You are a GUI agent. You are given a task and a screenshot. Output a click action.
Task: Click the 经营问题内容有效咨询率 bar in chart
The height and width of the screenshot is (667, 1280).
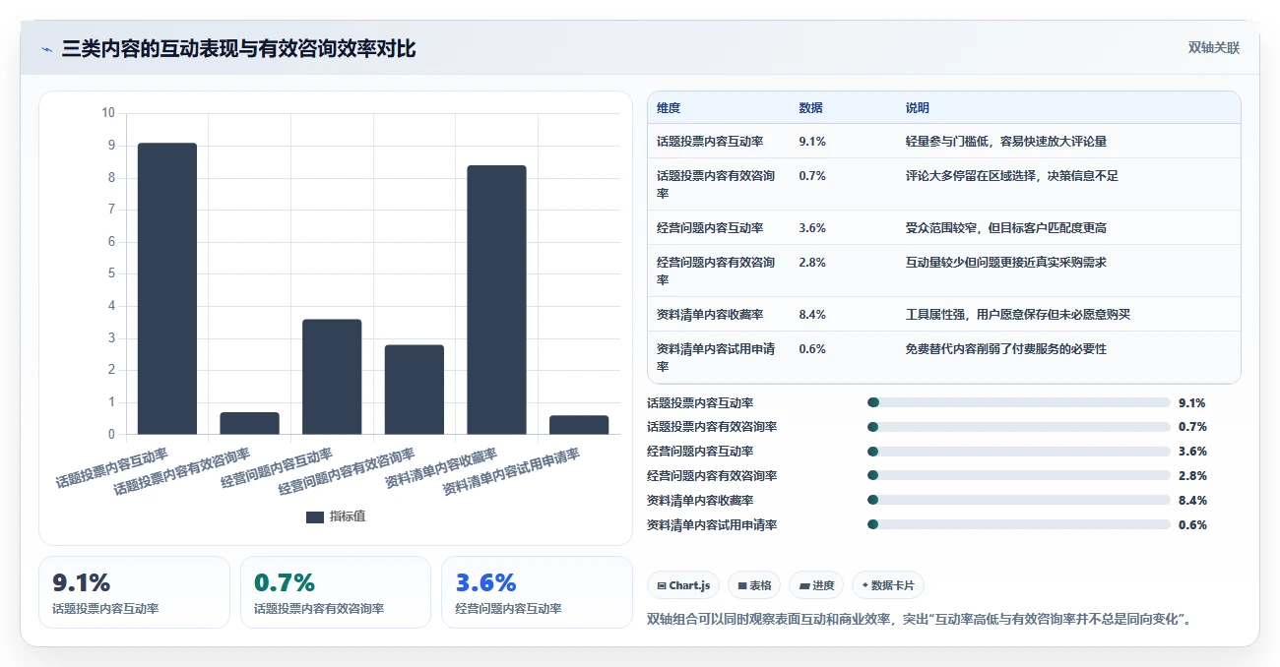415,390
